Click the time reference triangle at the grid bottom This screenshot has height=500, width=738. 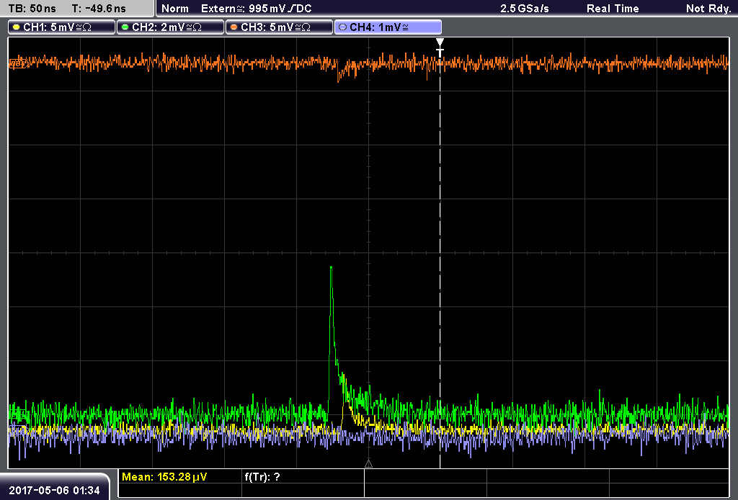click(x=368, y=464)
